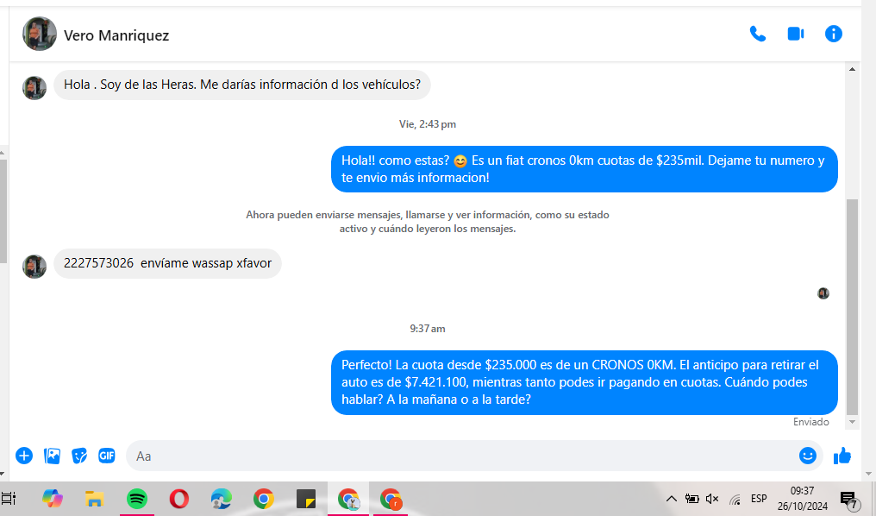
Task: Click the sent message about fiat cronos 0km
Action: 585,169
